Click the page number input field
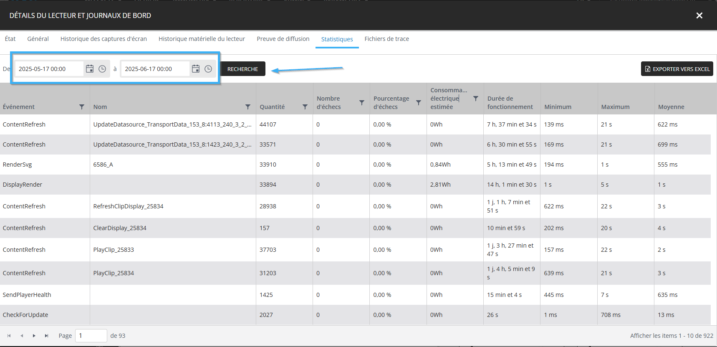 (x=91, y=336)
